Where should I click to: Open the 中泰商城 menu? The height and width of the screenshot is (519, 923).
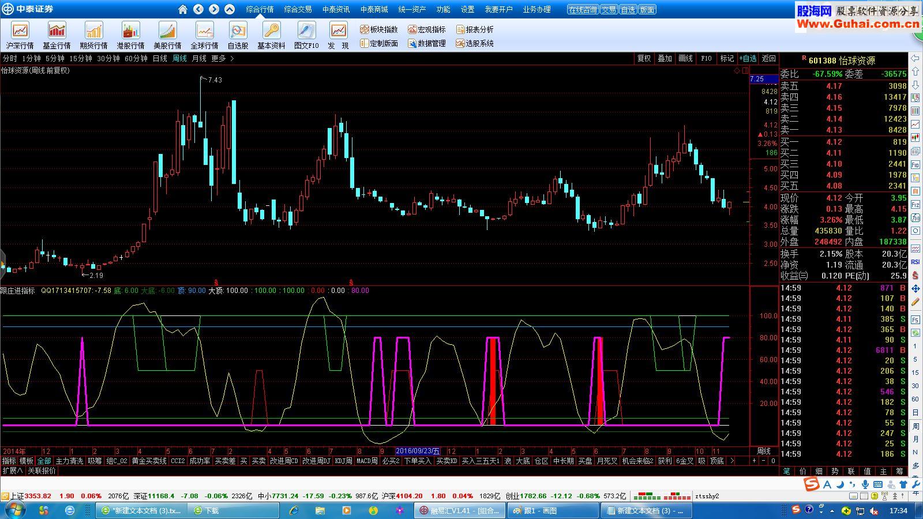click(x=374, y=9)
